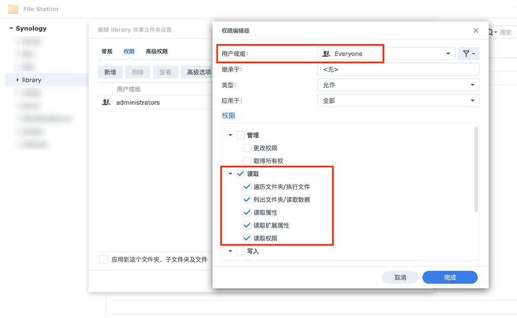
Task: Uncheck 读取属性 permission
Action: (x=246, y=213)
